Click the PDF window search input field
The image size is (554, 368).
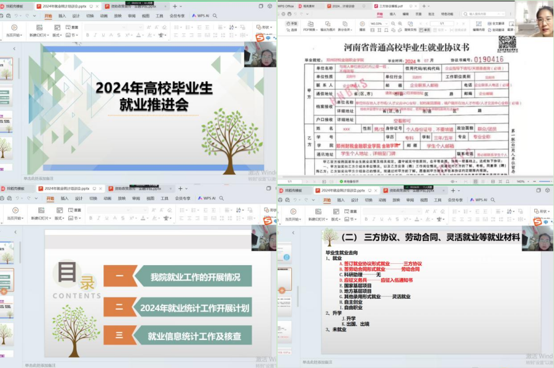tap(483, 14)
